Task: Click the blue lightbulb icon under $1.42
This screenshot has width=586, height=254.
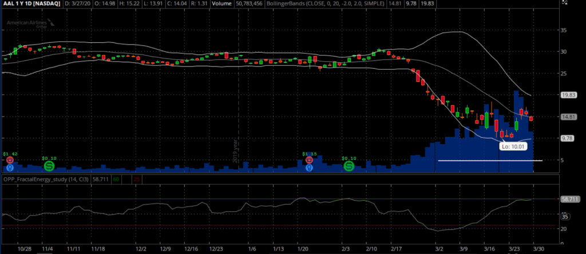Action: 10,168
